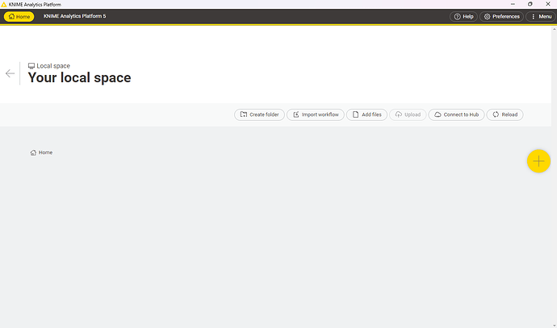557x328 pixels.
Task: Open the three-dot Menu button
Action: tap(539, 16)
